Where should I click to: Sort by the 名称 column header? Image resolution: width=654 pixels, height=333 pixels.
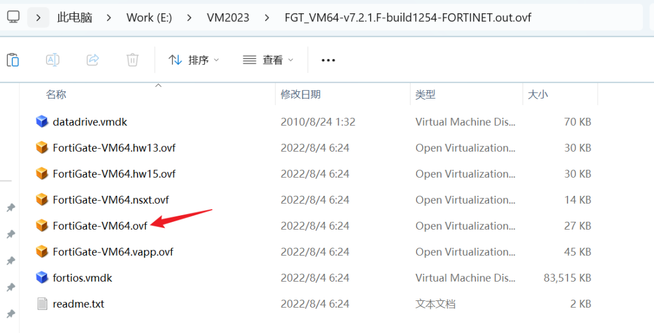coord(56,94)
